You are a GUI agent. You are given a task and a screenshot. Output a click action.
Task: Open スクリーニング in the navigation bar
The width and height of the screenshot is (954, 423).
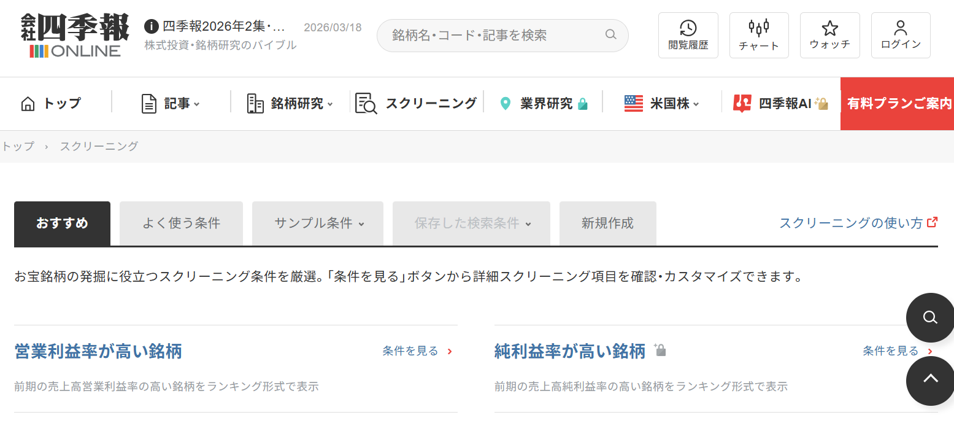click(417, 104)
